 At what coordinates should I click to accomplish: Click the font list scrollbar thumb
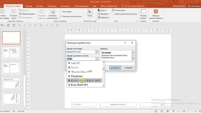104,69
